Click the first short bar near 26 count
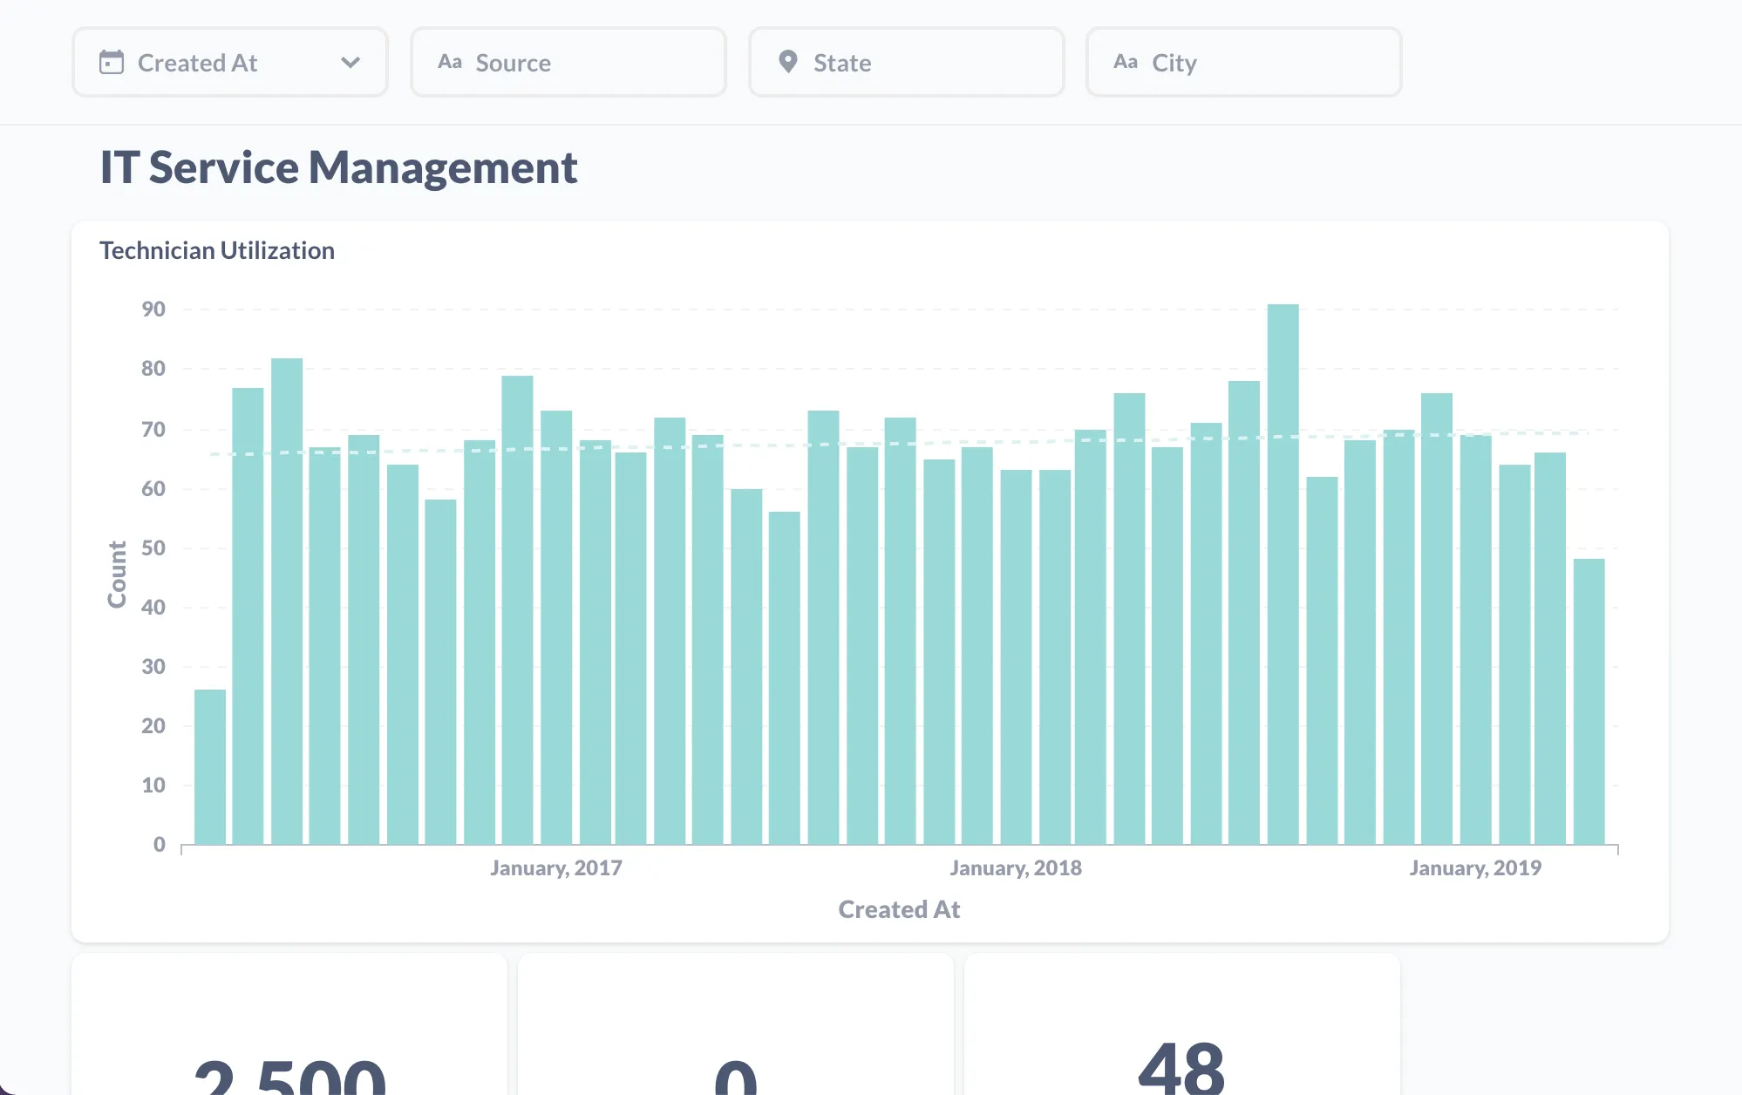 pyautogui.click(x=210, y=766)
